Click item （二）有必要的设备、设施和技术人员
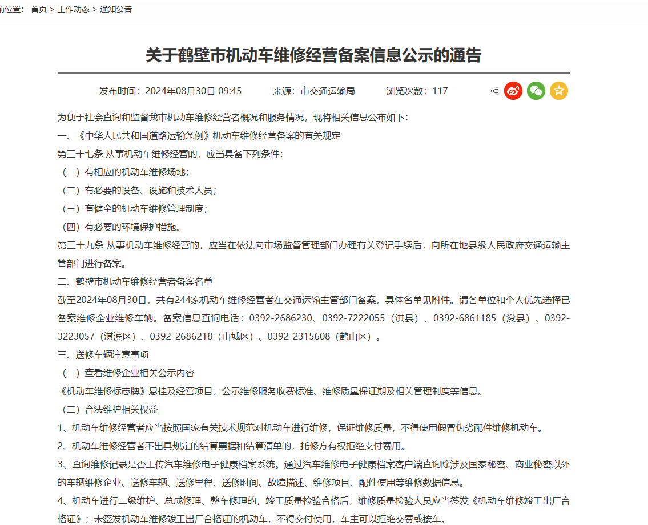The image size is (648, 525). click(x=138, y=191)
